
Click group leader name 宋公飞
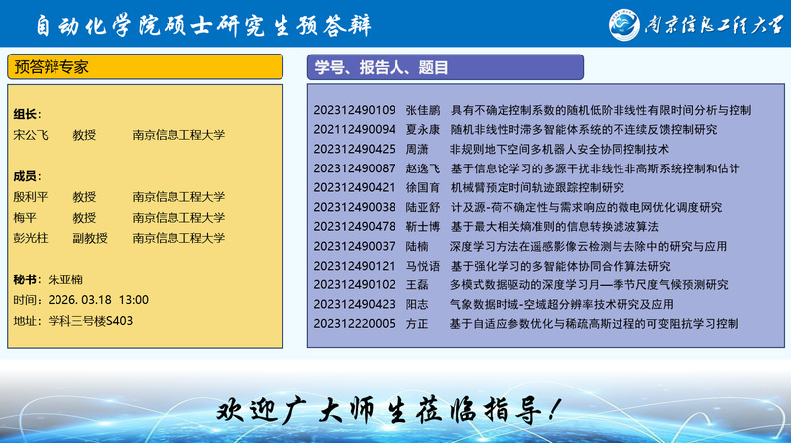pyautogui.click(x=31, y=135)
